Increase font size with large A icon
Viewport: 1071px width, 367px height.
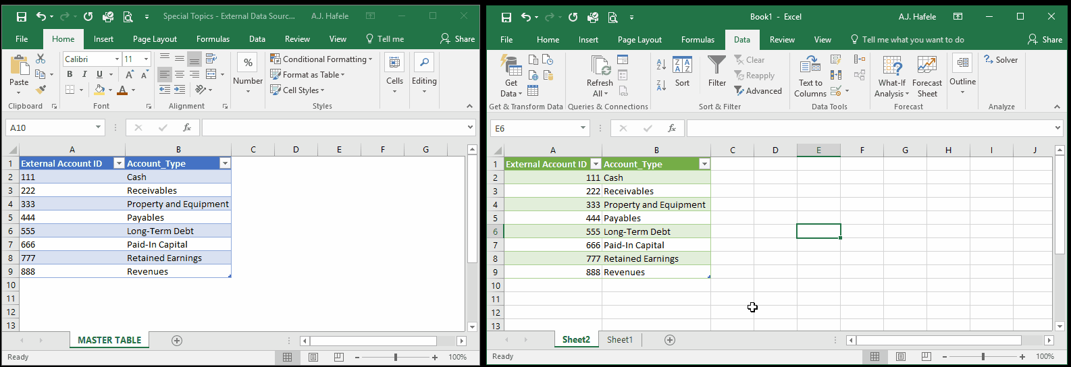(x=129, y=74)
